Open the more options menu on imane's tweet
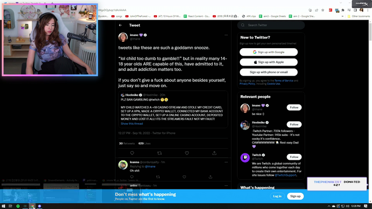This screenshot has height=209, width=372. point(226,35)
